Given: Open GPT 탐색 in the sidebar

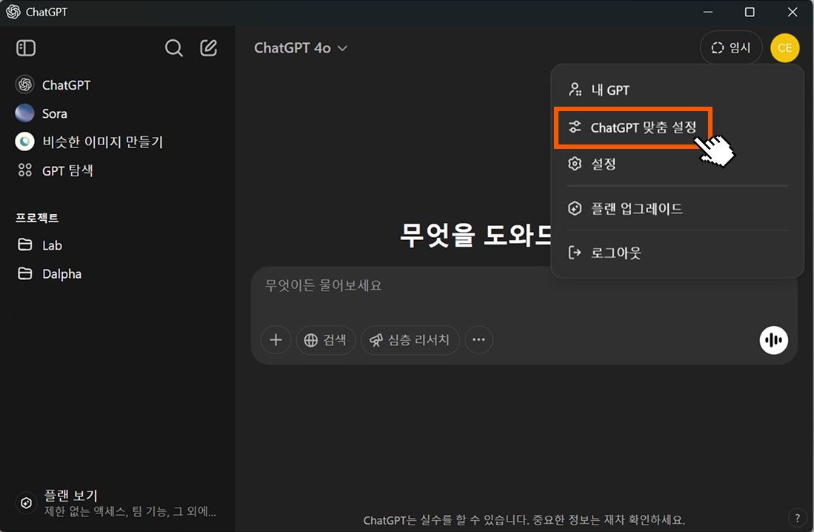Looking at the screenshot, I should coord(67,170).
